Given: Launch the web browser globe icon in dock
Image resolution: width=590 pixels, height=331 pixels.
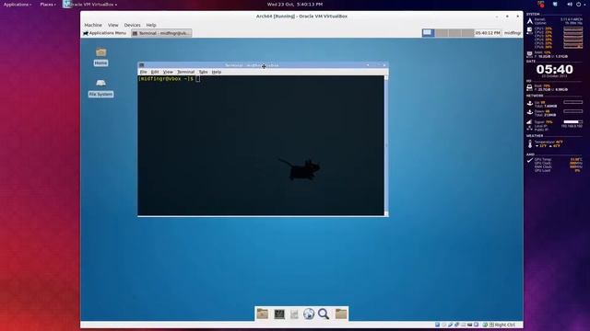Looking at the screenshot, I should 309,314.
